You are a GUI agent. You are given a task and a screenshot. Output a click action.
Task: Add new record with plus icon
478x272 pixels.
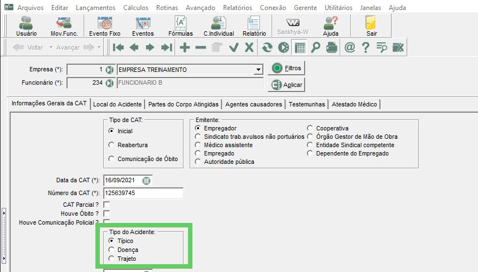185,47
